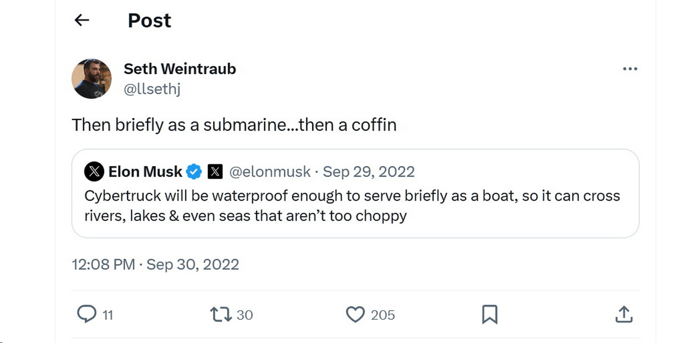
Task: Click the back arrow icon
Action: (82, 20)
